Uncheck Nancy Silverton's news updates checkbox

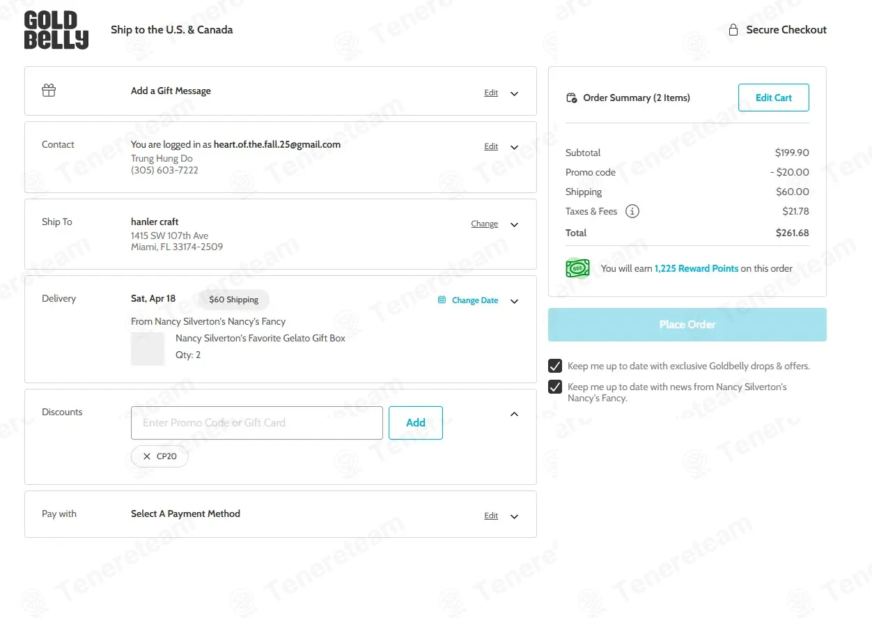point(555,387)
